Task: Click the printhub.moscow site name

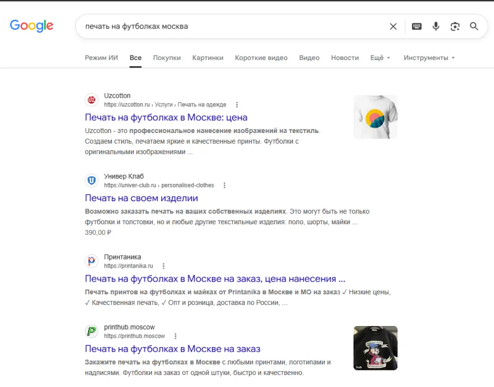Action: coord(129,328)
